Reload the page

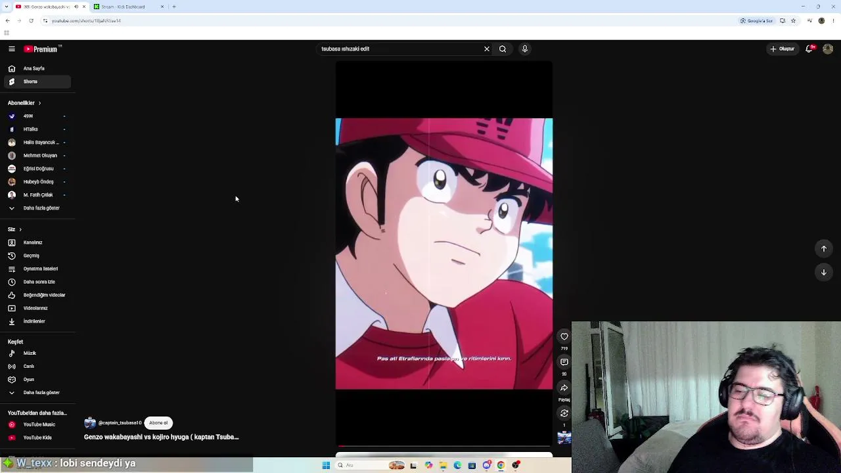(x=31, y=20)
